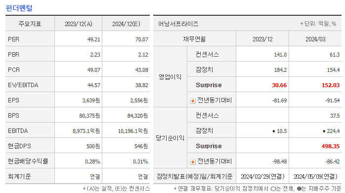Click the BPS row label
The height and width of the screenshot is (193, 345).
pos(13,115)
